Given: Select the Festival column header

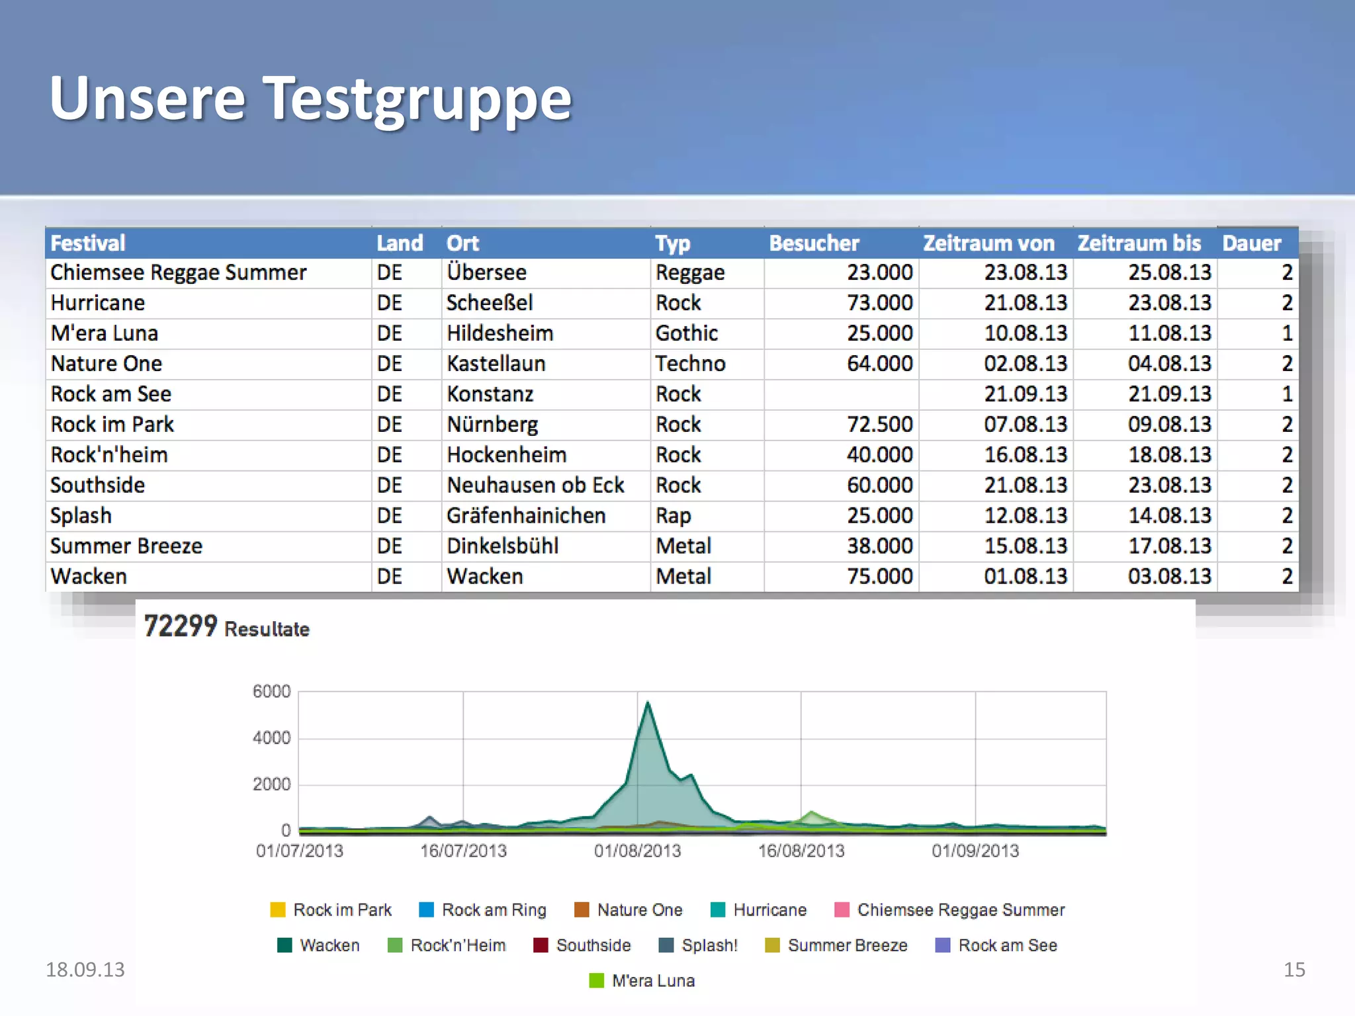Looking at the screenshot, I should [x=208, y=243].
